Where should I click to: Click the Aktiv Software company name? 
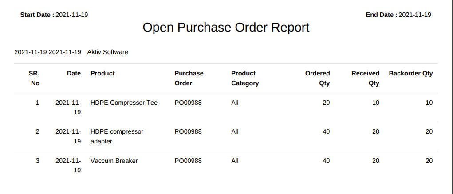tap(107, 52)
